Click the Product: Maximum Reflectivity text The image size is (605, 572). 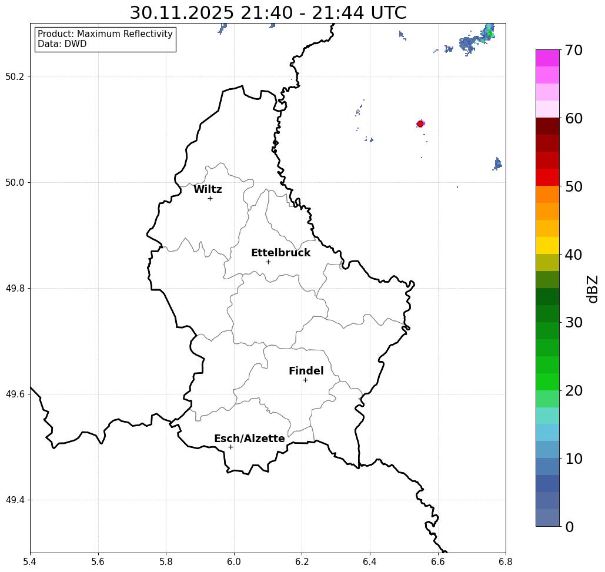click(x=105, y=34)
